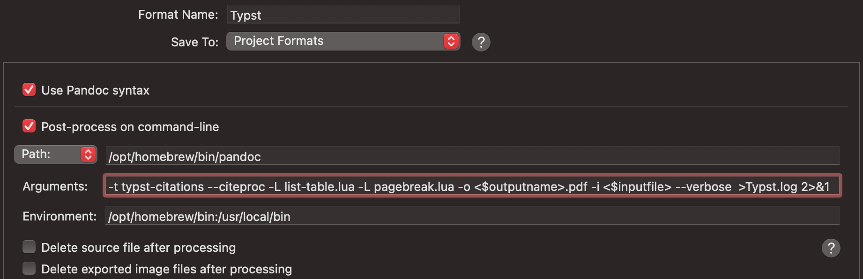Viewport: 863px width, 279px height.
Task: Uncheck Use Pandoc syntax
Action: pos(29,89)
